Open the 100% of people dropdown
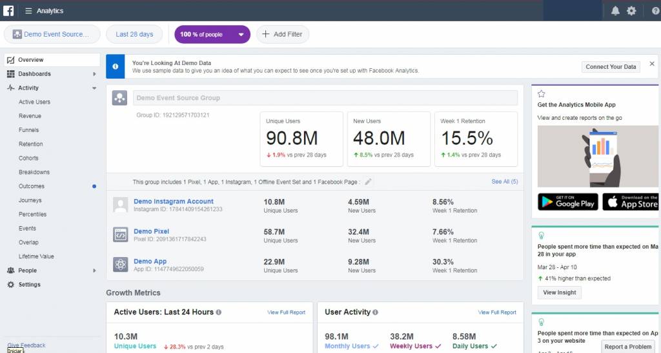Viewport: 661px width, 353px height. pyautogui.click(x=212, y=34)
